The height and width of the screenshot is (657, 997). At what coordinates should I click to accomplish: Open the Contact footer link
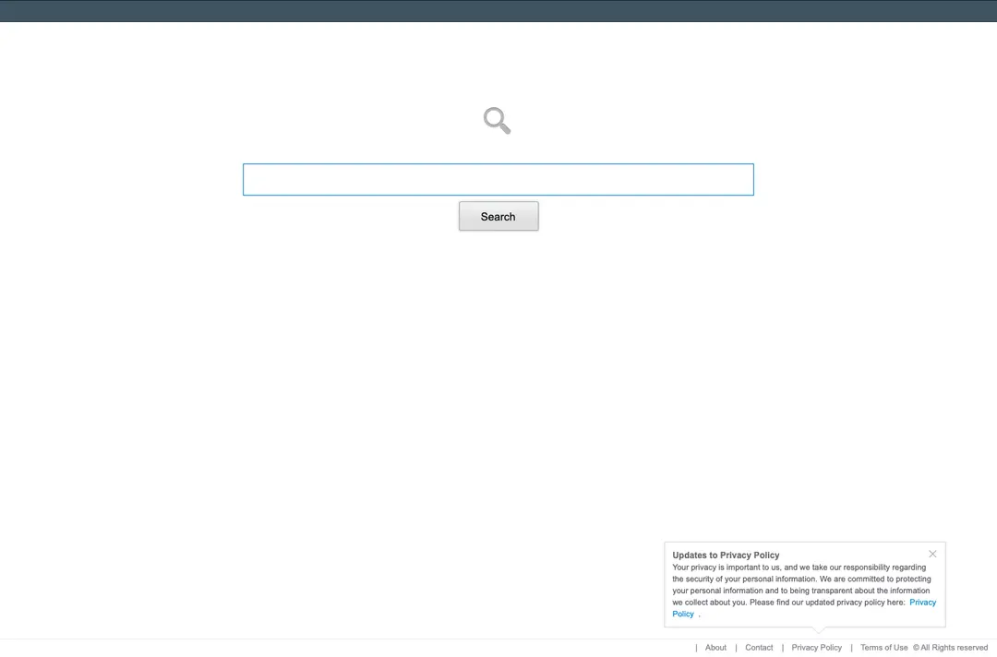click(x=759, y=648)
